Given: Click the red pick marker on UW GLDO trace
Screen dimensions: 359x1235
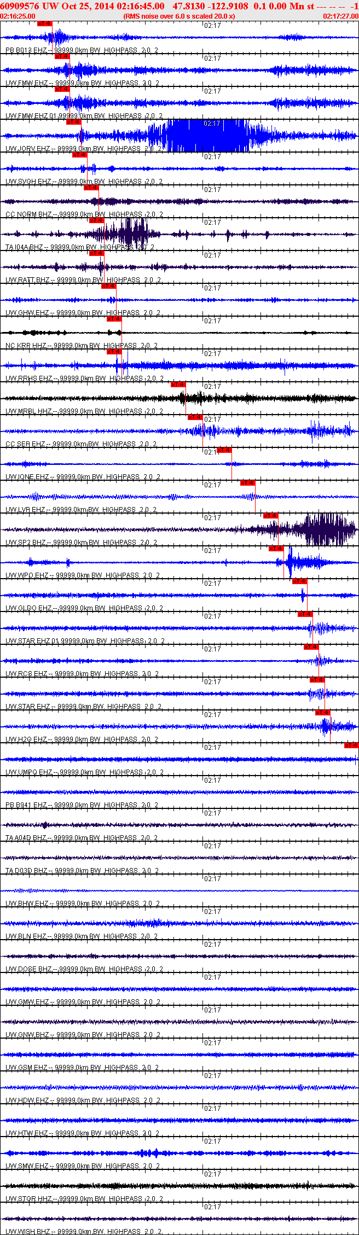Looking at the screenshot, I should tap(300, 581).
